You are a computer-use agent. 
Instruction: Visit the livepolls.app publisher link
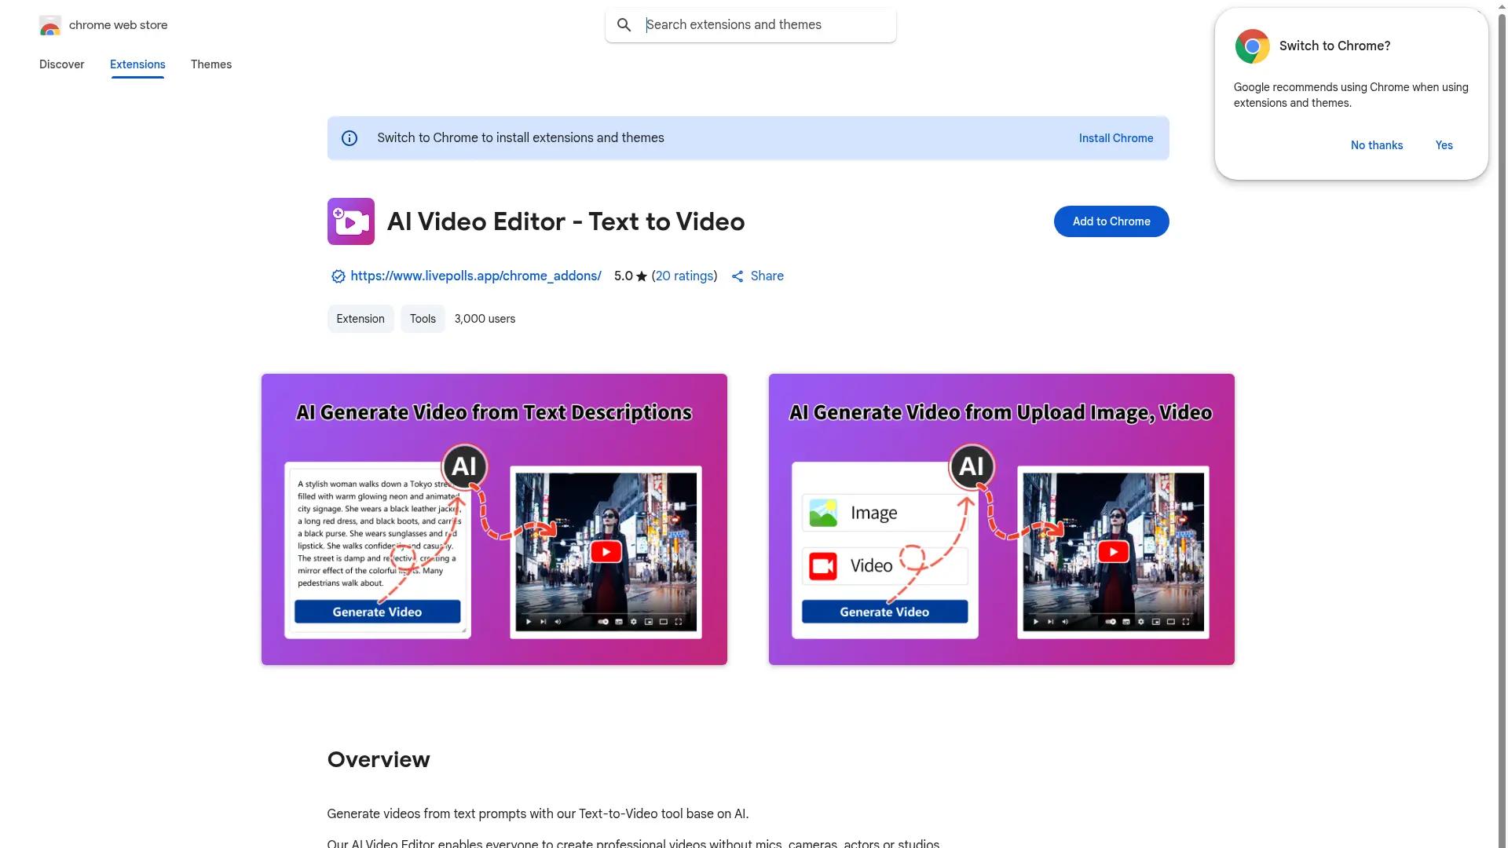(475, 276)
